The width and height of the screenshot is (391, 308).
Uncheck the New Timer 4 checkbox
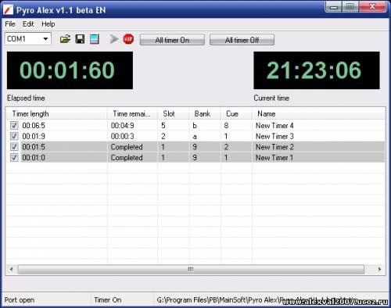[14, 126]
